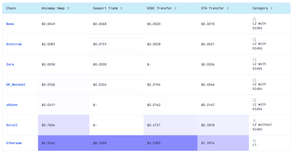Open the OP_Mainnet chain link
Screen dimensions: 293x153
click(x=16, y=85)
